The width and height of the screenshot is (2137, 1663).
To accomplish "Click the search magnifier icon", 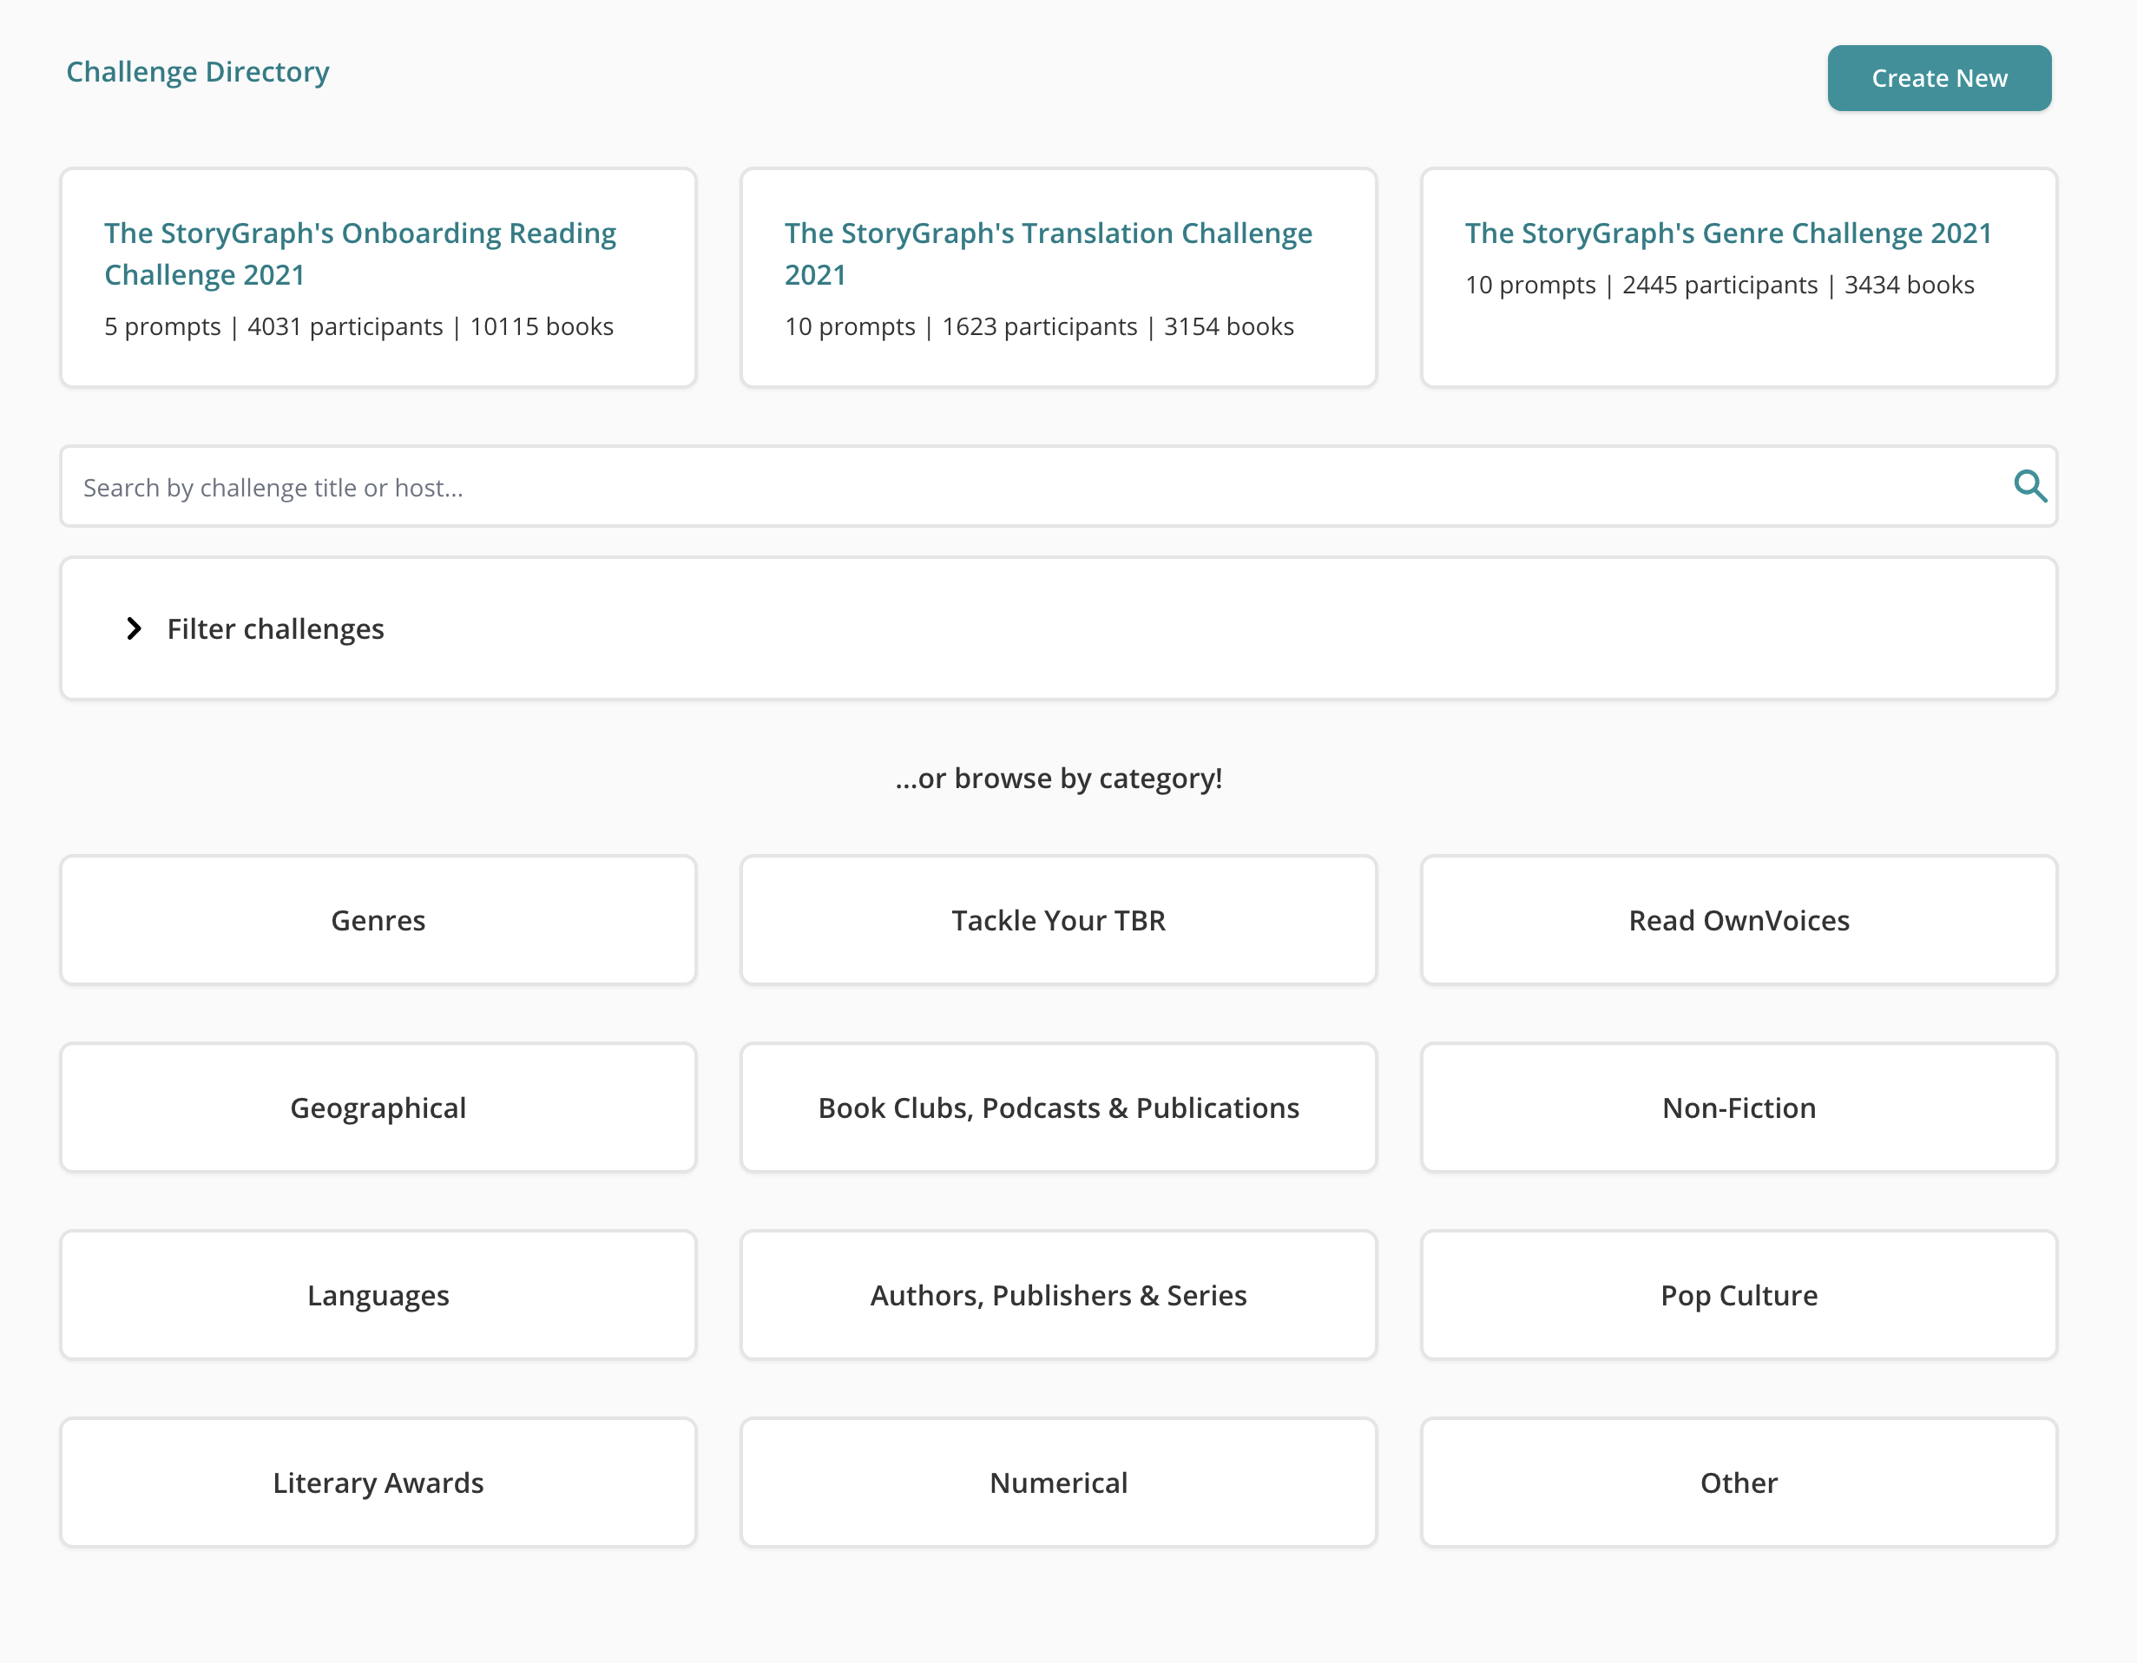I will point(2030,486).
